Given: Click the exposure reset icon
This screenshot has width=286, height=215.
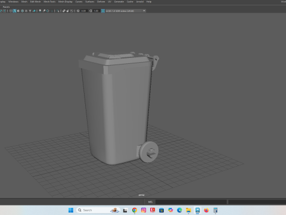Looking at the screenshot, I should (78, 11).
